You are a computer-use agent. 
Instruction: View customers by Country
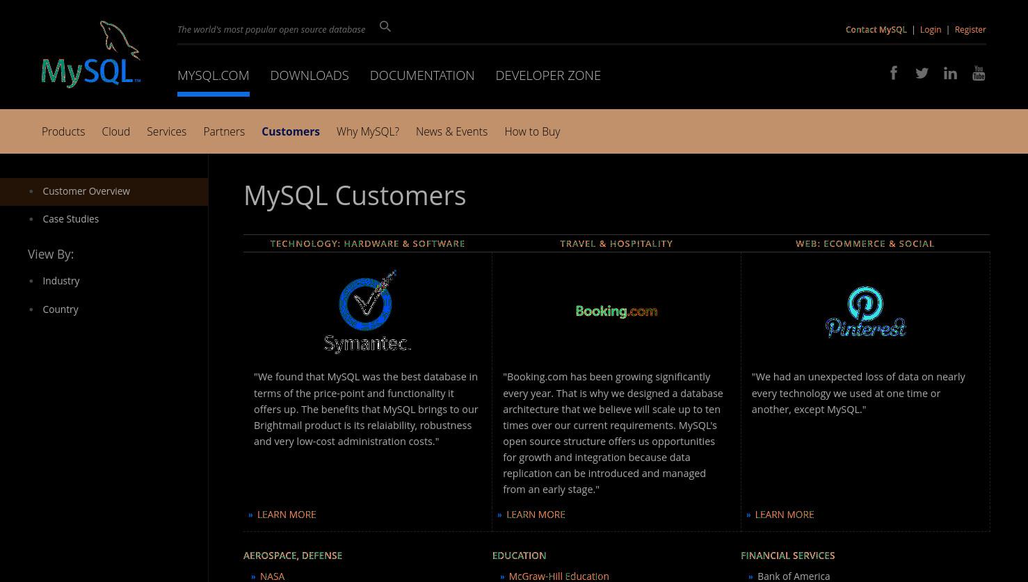pyautogui.click(x=61, y=309)
